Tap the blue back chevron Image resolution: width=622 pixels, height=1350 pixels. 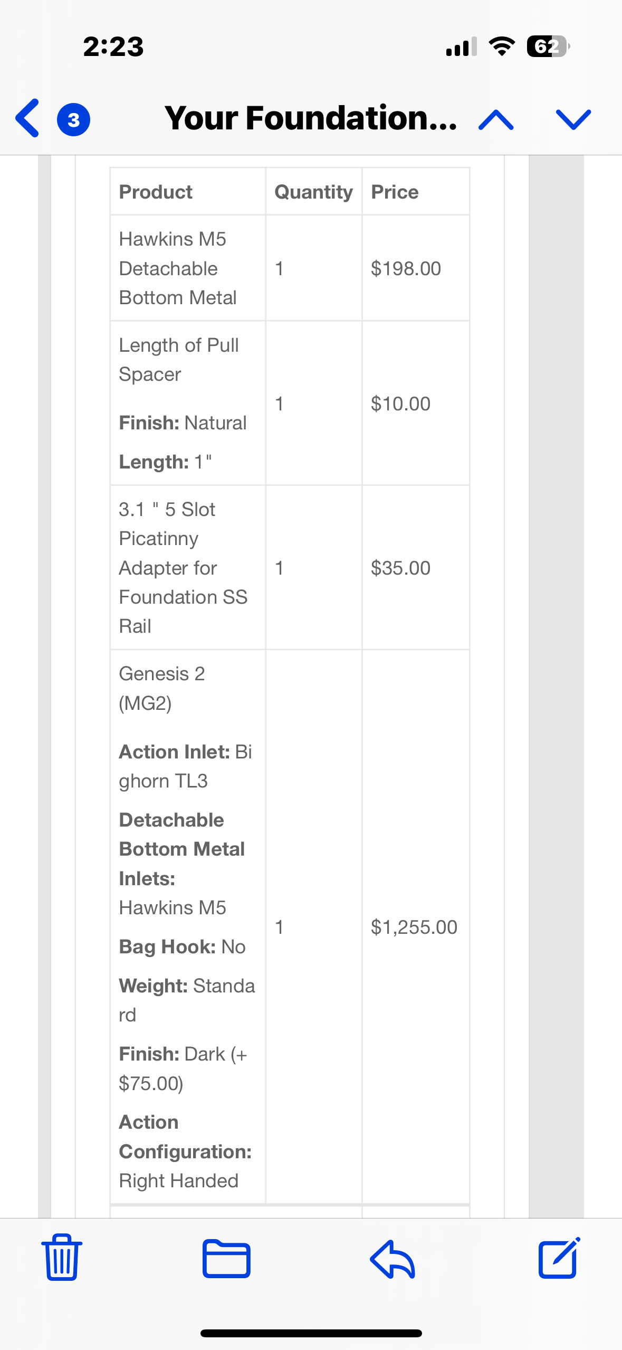pyautogui.click(x=27, y=118)
